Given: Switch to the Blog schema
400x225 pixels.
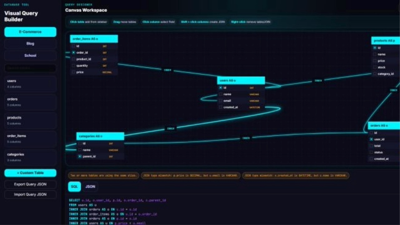Looking at the screenshot, I should coord(30,44).
